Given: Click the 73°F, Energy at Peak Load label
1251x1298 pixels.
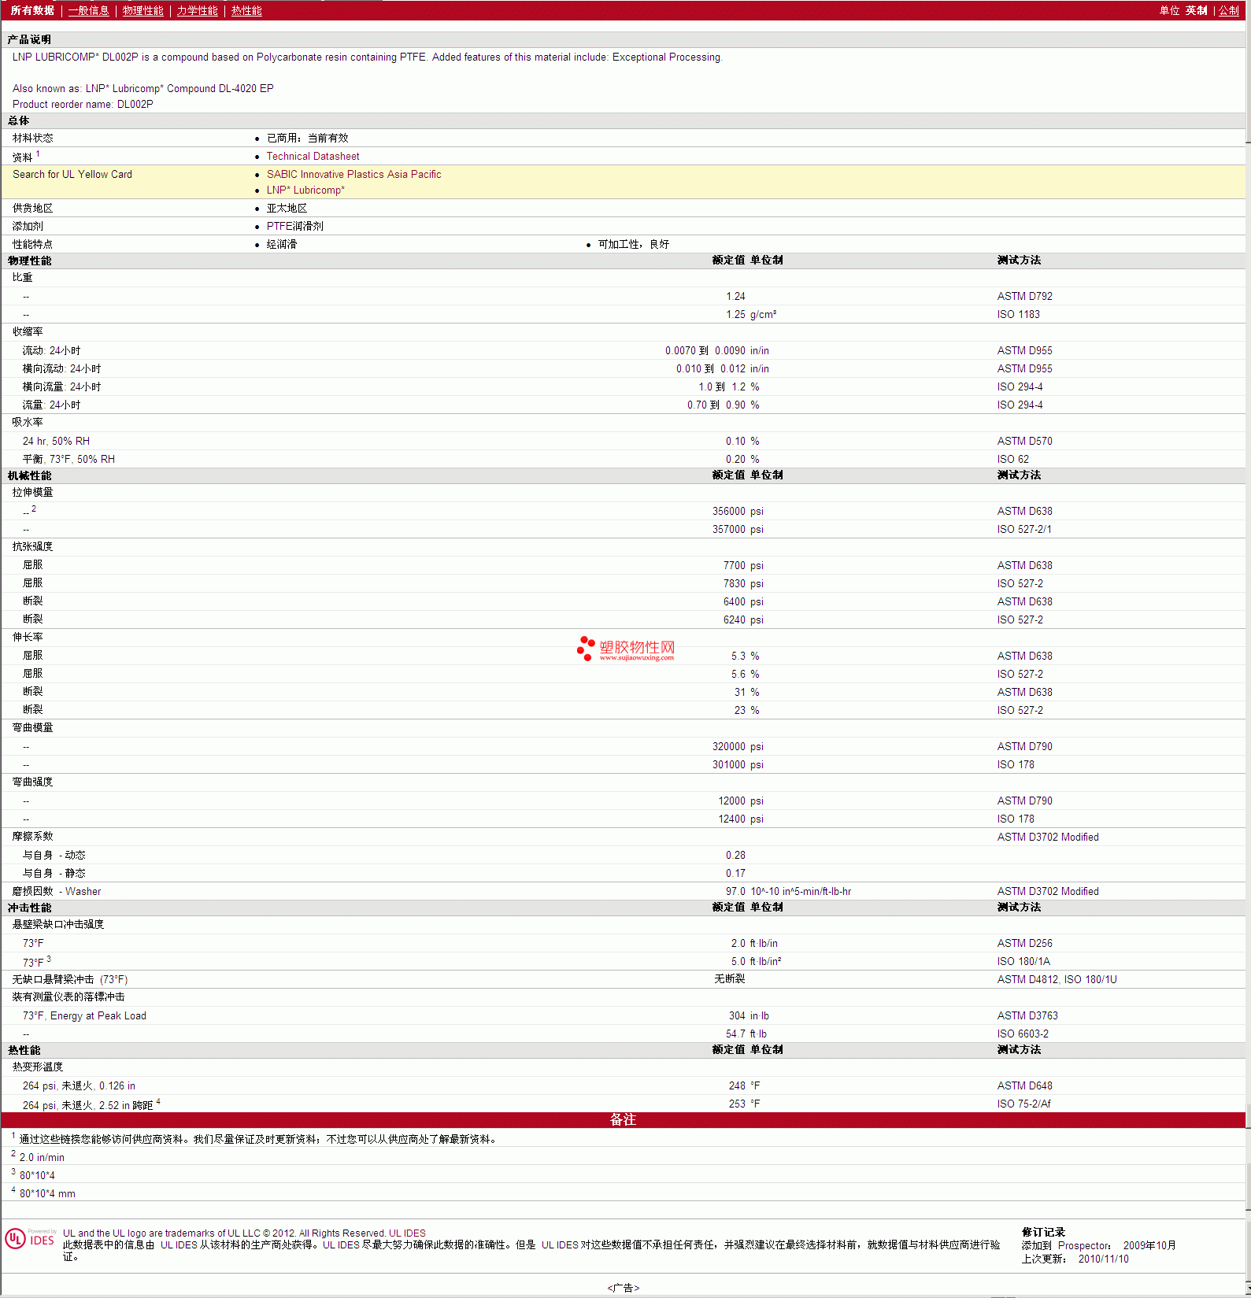Looking at the screenshot, I should pyautogui.click(x=84, y=1016).
